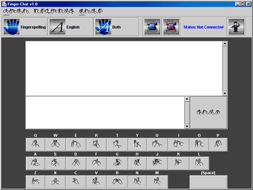Maximize the Finger-Chat window
253x190 pixels.
click(x=243, y=4)
